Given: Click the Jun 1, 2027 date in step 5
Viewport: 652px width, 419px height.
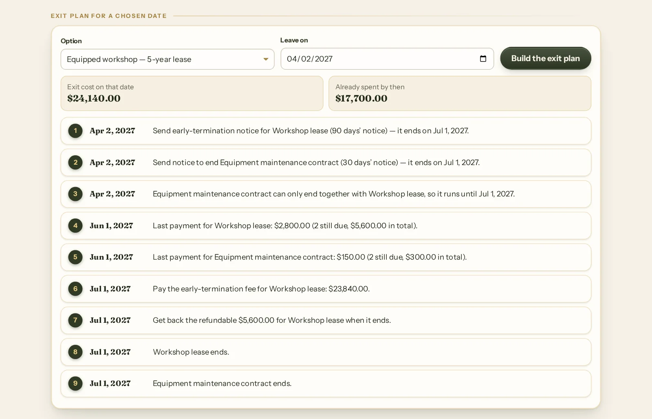Looking at the screenshot, I should click(x=111, y=257).
